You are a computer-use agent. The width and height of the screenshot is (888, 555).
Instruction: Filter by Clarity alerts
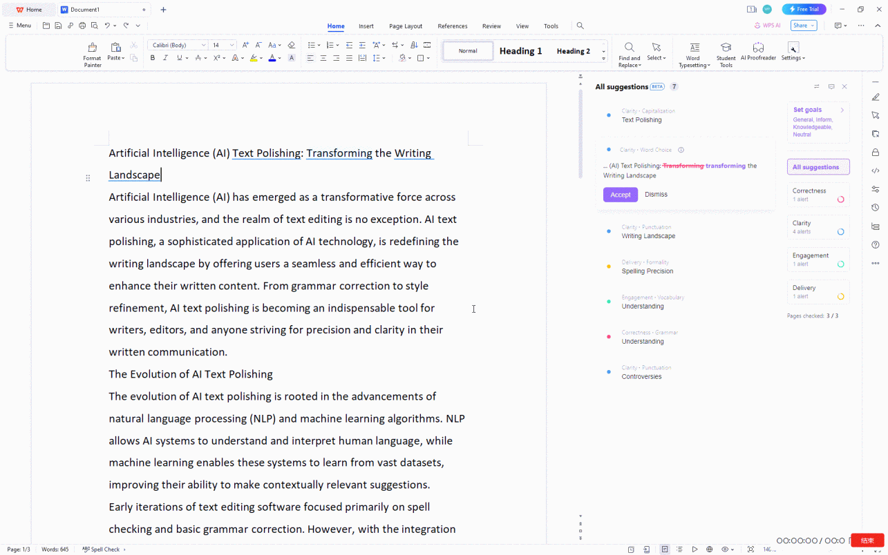[x=818, y=227]
